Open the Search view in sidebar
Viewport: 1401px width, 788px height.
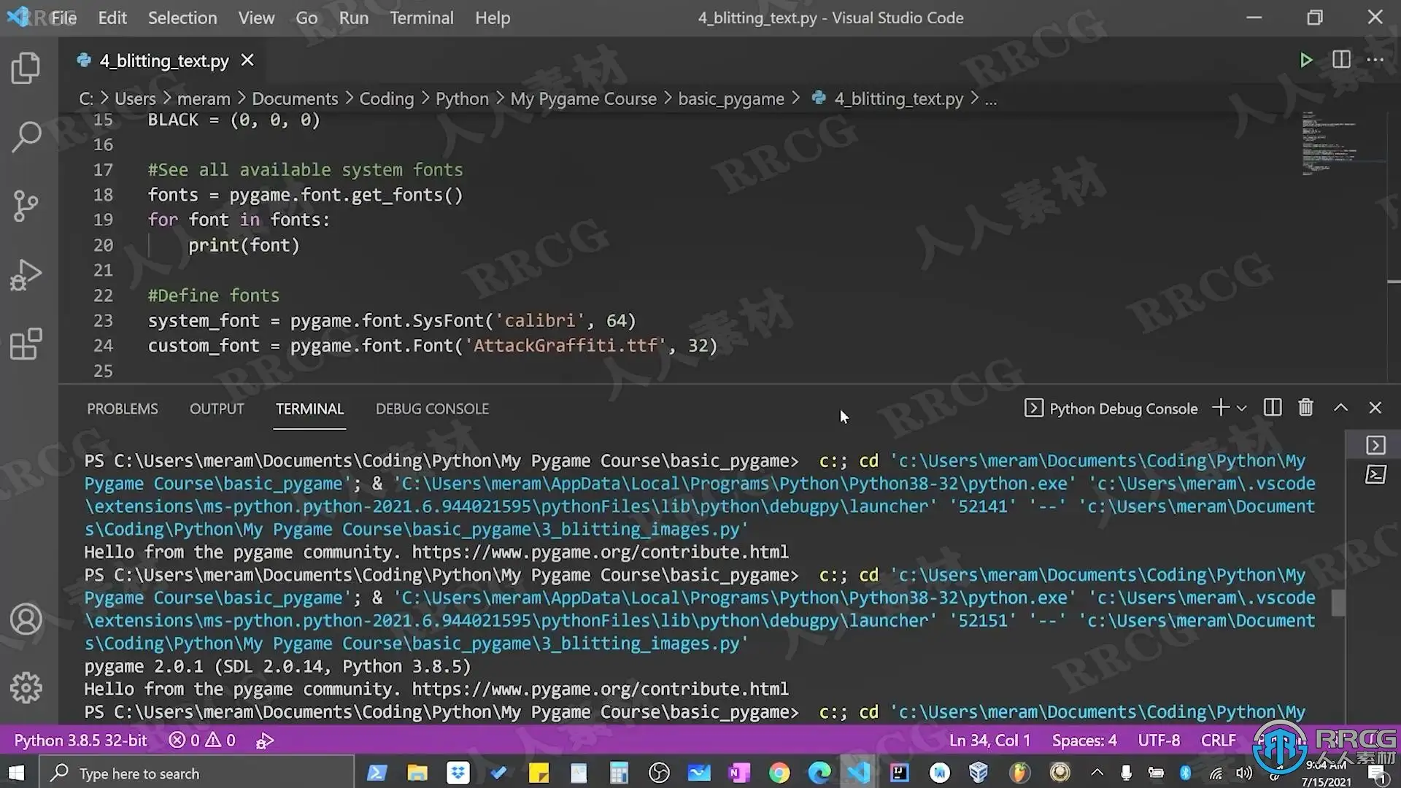[26, 136]
